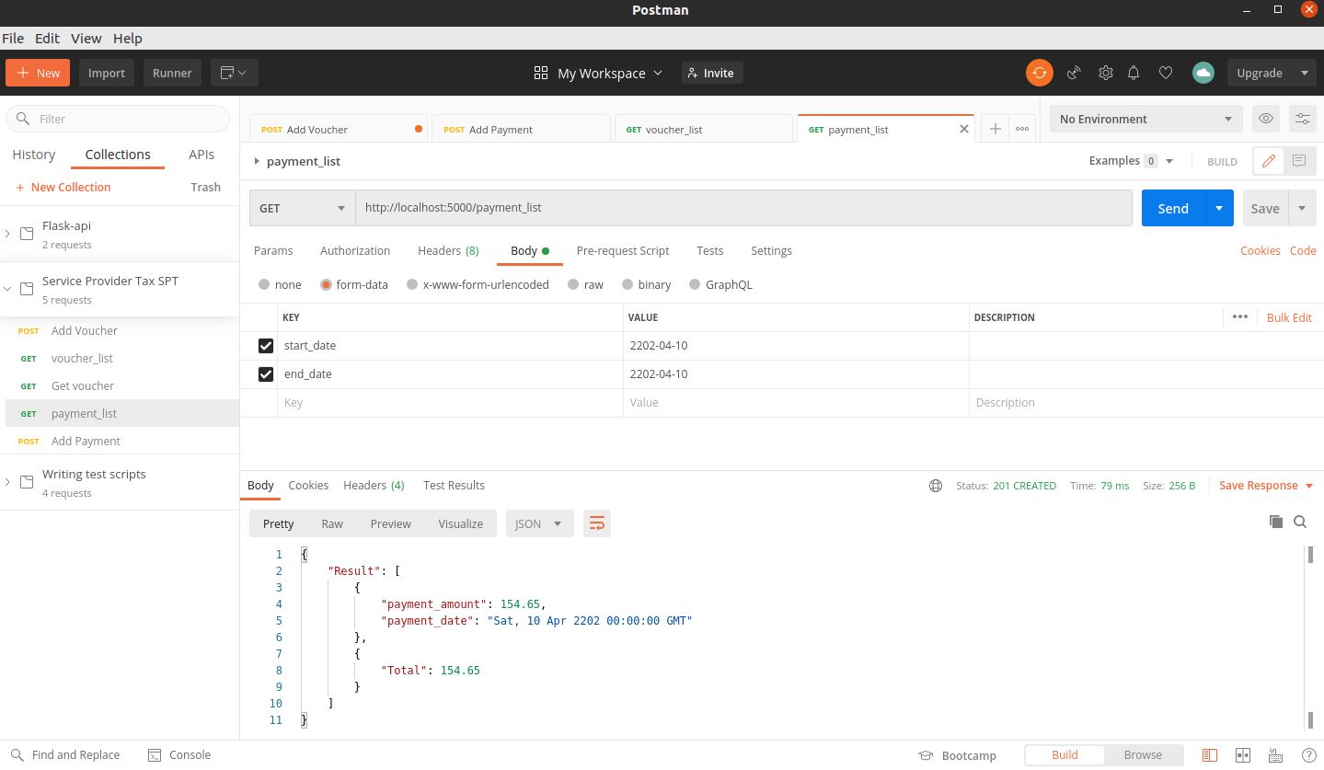
Task: Click the heart icon in header
Action: [x=1166, y=73]
